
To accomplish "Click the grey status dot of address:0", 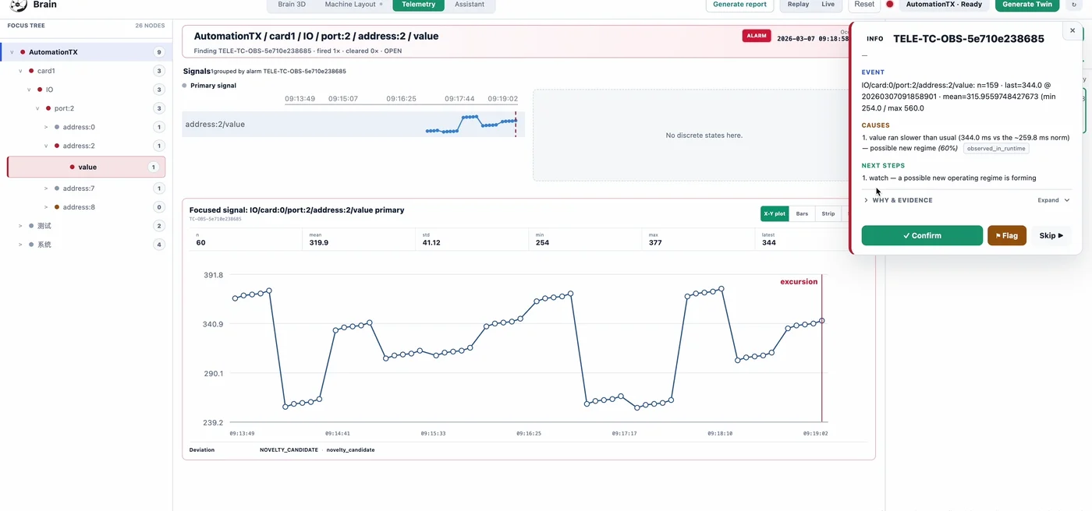I will point(57,127).
